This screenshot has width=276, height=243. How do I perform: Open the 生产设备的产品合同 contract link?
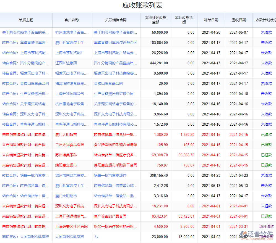[x=110, y=216]
